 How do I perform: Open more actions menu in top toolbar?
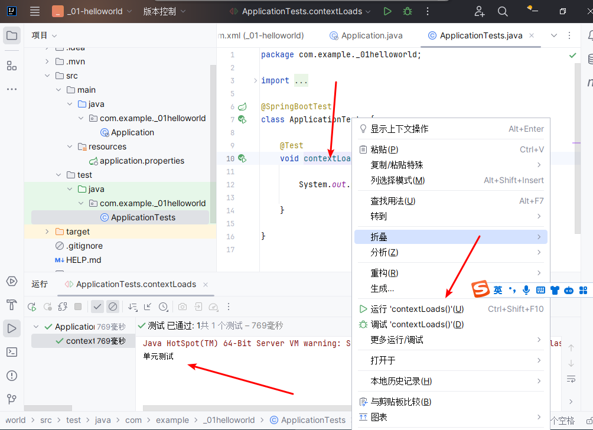[428, 11]
